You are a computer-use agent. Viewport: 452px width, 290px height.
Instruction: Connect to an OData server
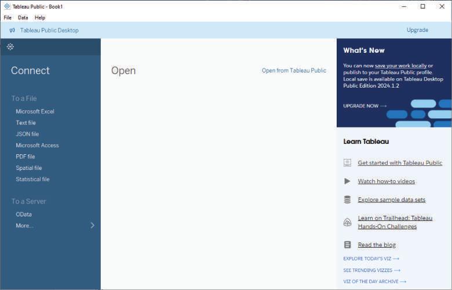click(x=24, y=214)
